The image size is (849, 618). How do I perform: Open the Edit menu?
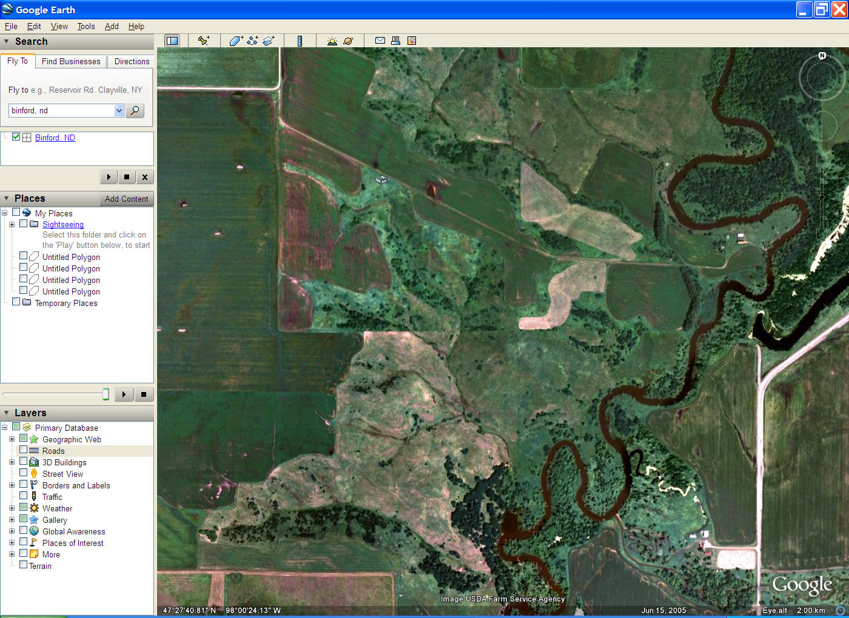point(34,26)
